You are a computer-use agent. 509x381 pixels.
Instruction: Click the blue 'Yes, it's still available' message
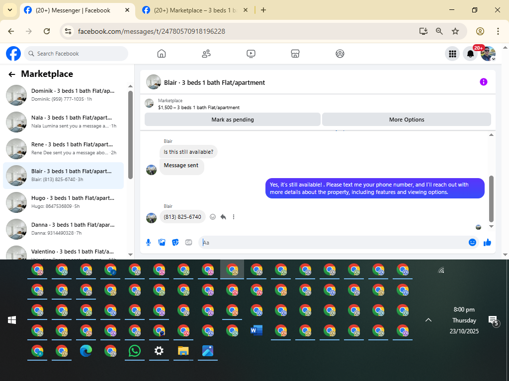(375, 188)
